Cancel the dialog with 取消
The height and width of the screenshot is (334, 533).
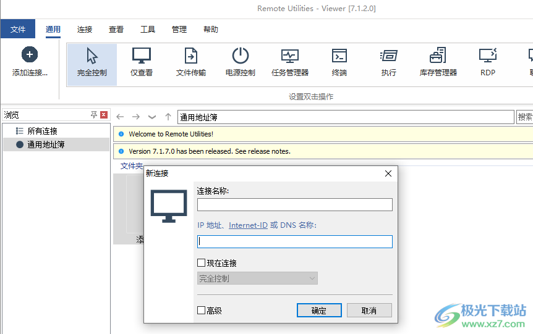369,311
